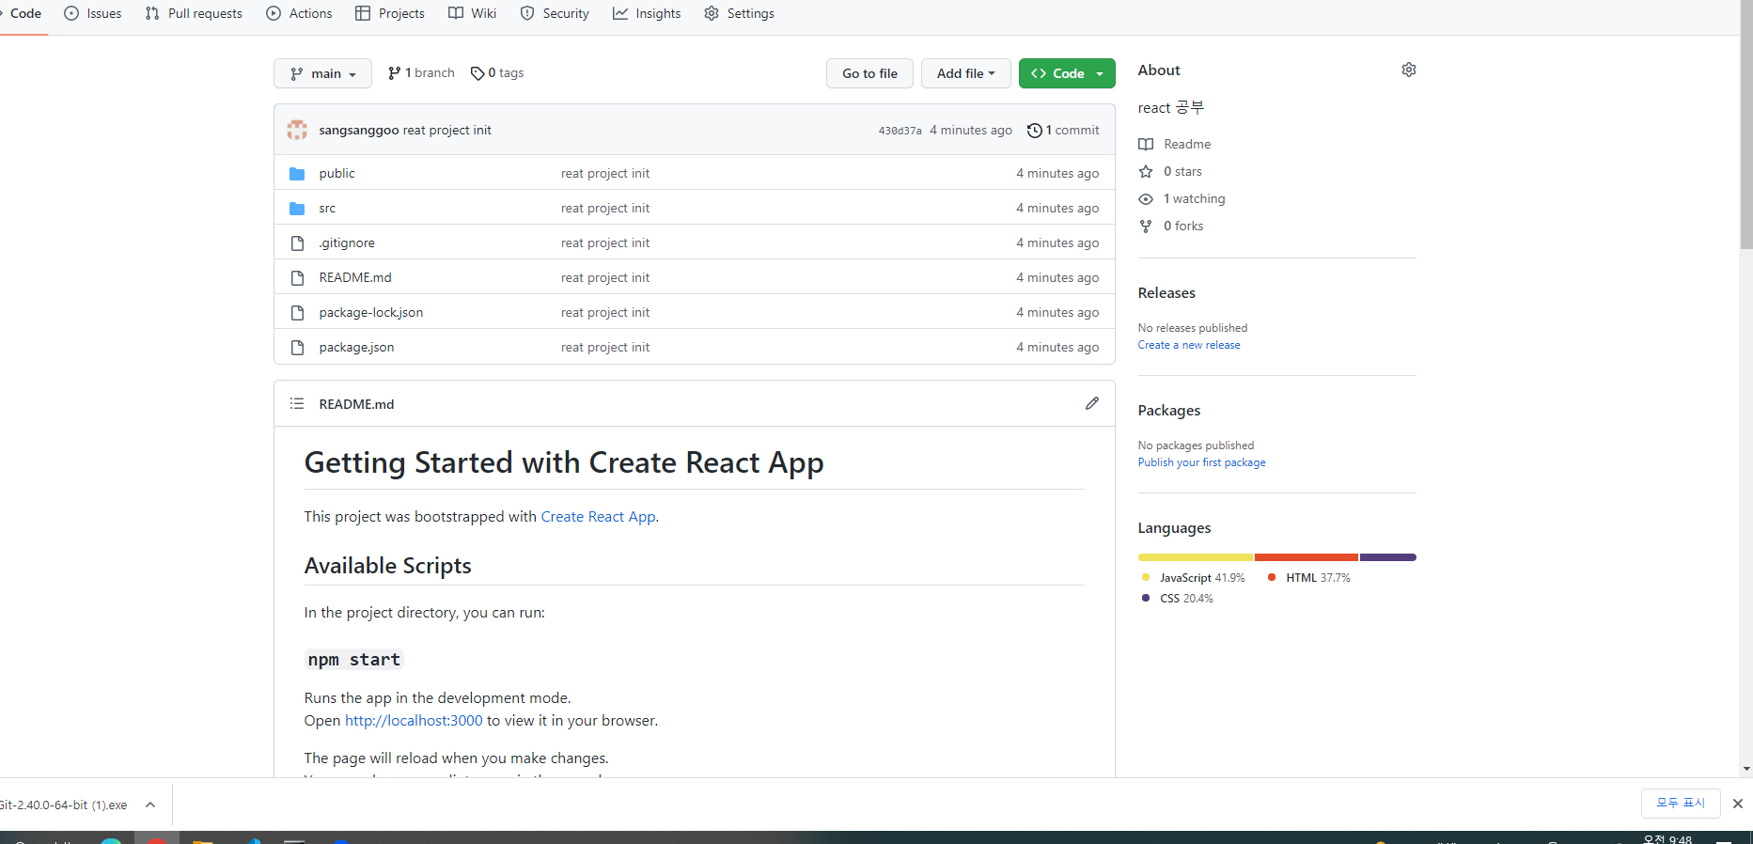The width and height of the screenshot is (1753, 844).
Task: Click the package.json file icon
Action: click(x=297, y=347)
